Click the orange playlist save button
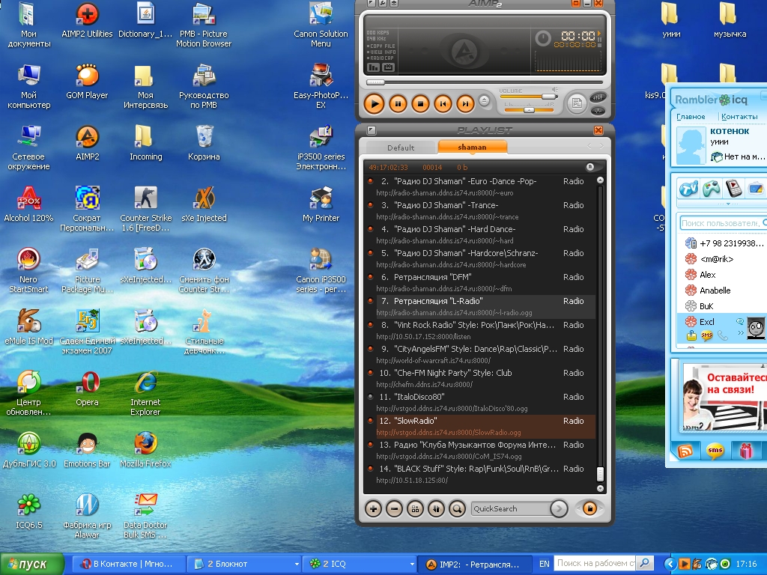 tap(589, 509)
